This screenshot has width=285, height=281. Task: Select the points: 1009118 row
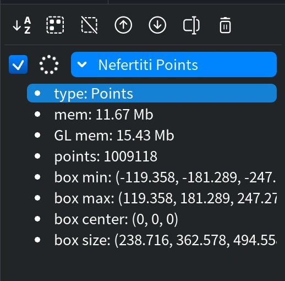(152, 156)
